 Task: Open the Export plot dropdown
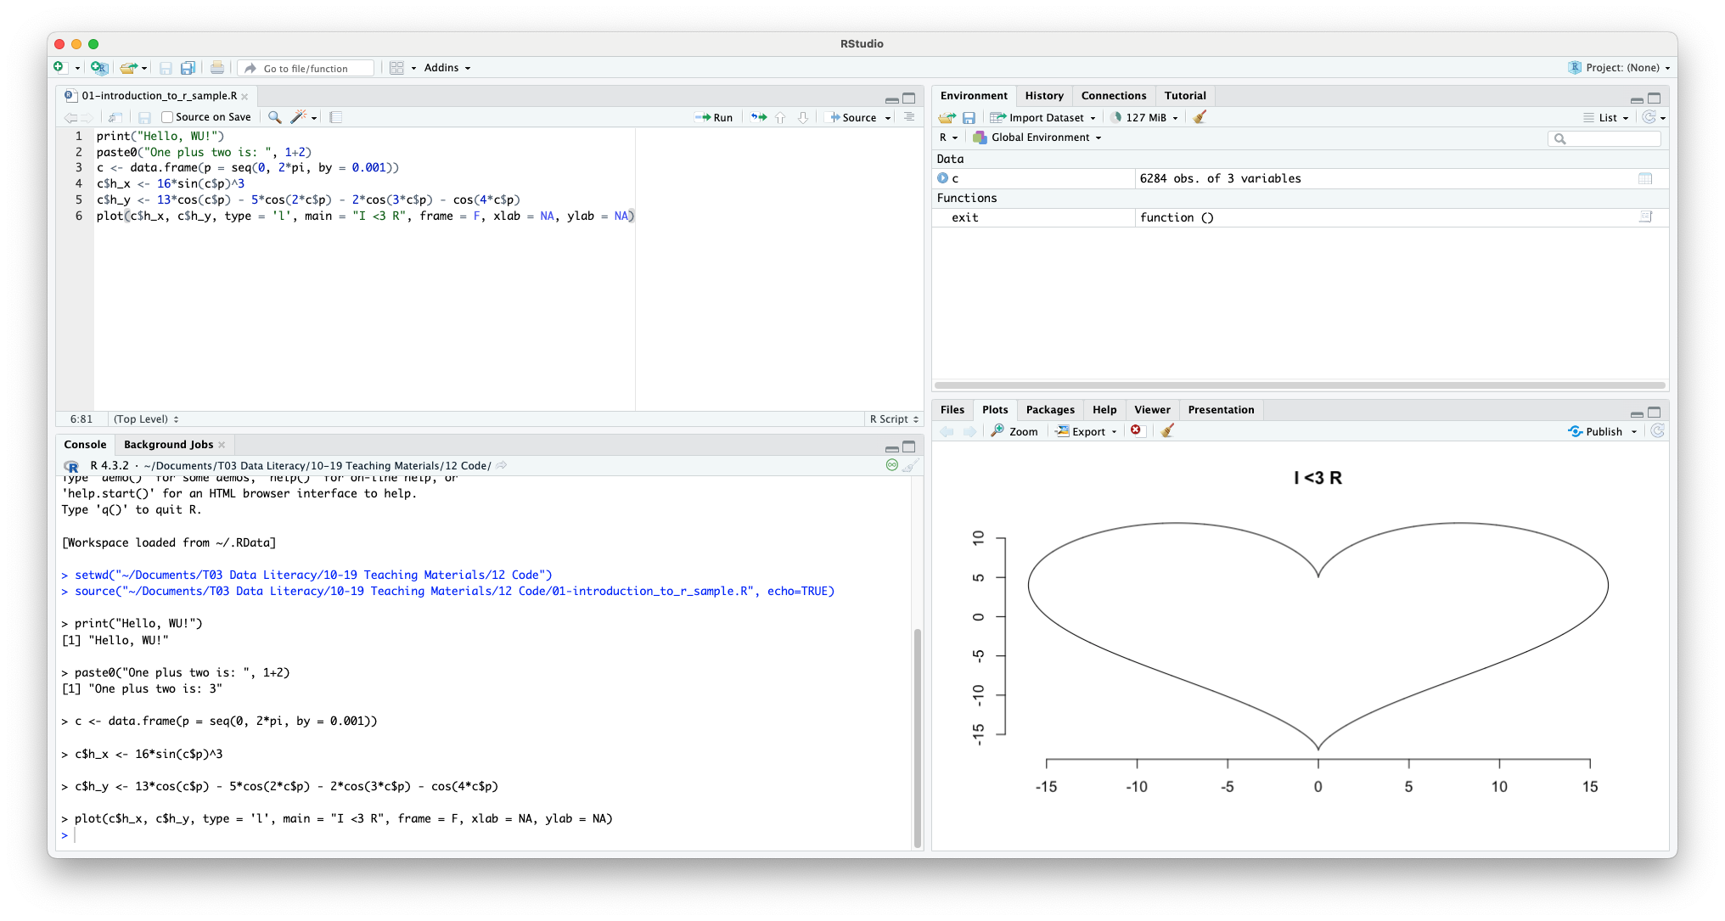coord(1087,431)
